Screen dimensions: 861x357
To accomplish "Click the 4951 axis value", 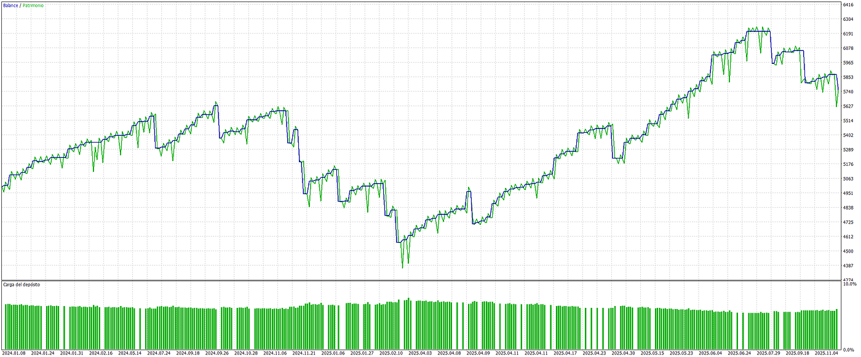I will point(848,193).
